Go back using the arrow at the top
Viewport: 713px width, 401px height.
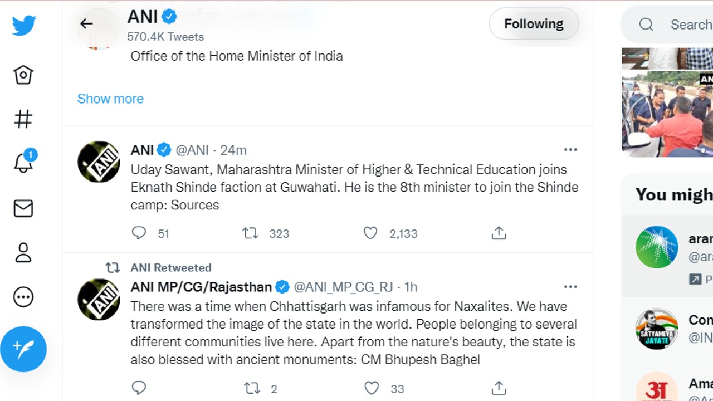pos(86,24)
